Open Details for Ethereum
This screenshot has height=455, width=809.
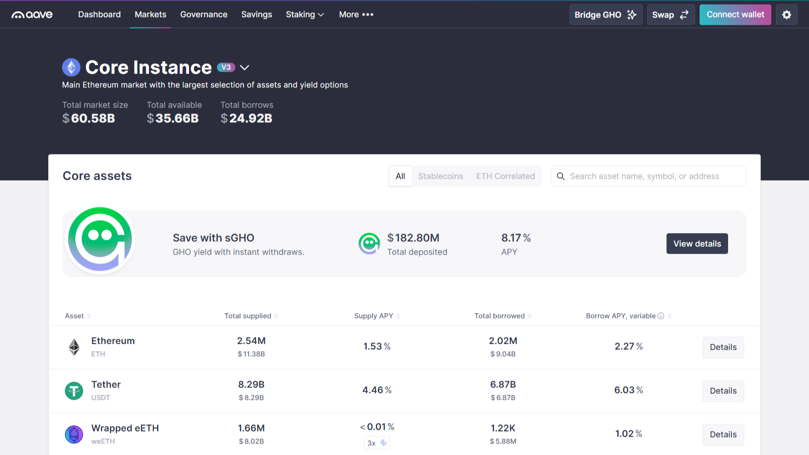[x=723, y=347]
